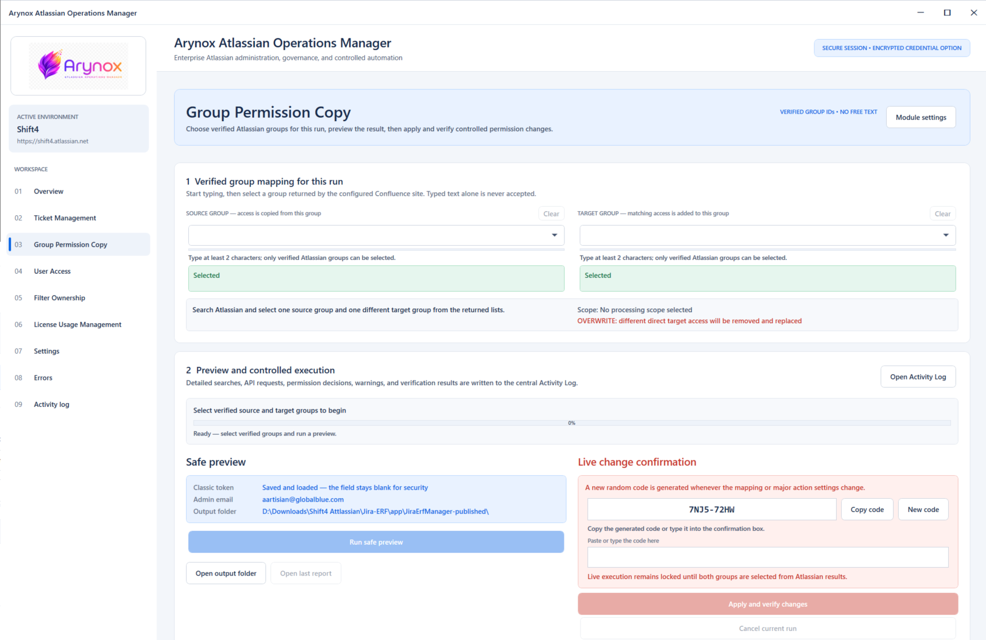Click Open last report
986x640 pixels.
pyautogui.click(x=306, y=573)
